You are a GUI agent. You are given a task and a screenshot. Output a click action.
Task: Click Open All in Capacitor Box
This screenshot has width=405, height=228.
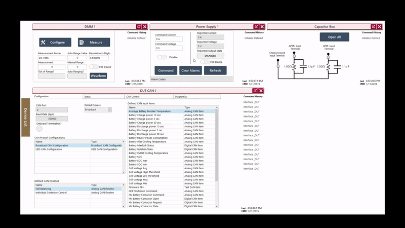coord(335,37)
